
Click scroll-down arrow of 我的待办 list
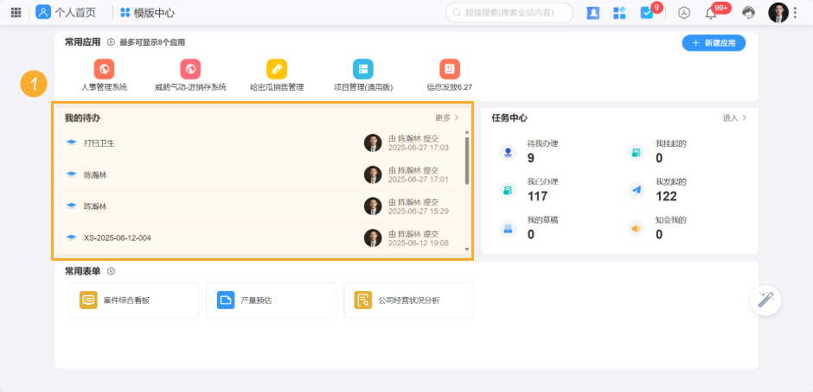(x=467, y=249)
